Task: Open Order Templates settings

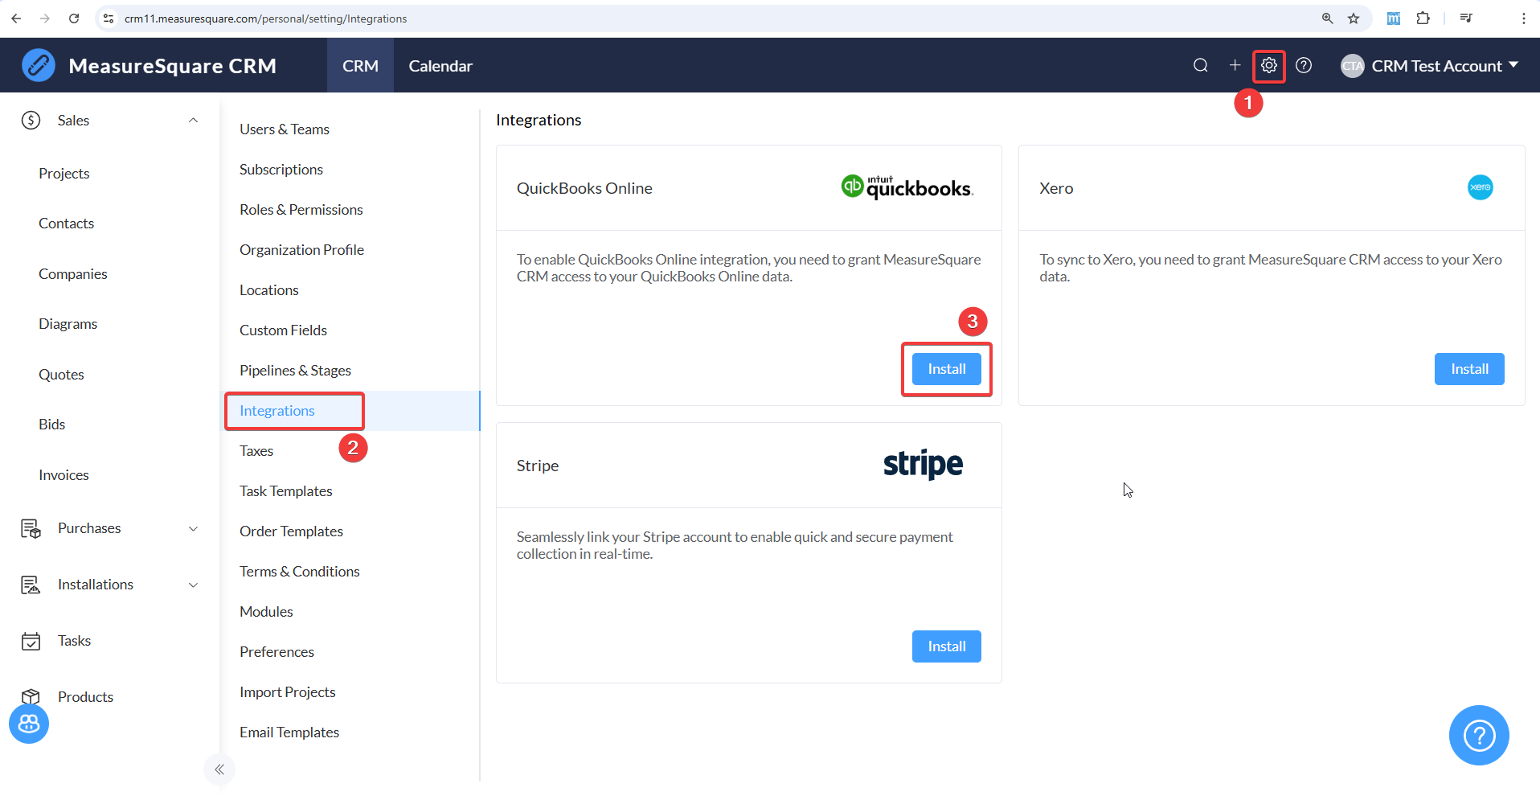Action: click(291, 531)
